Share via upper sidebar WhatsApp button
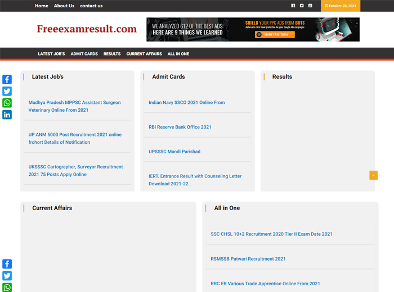The image size is (394, 292). (7, 103)
